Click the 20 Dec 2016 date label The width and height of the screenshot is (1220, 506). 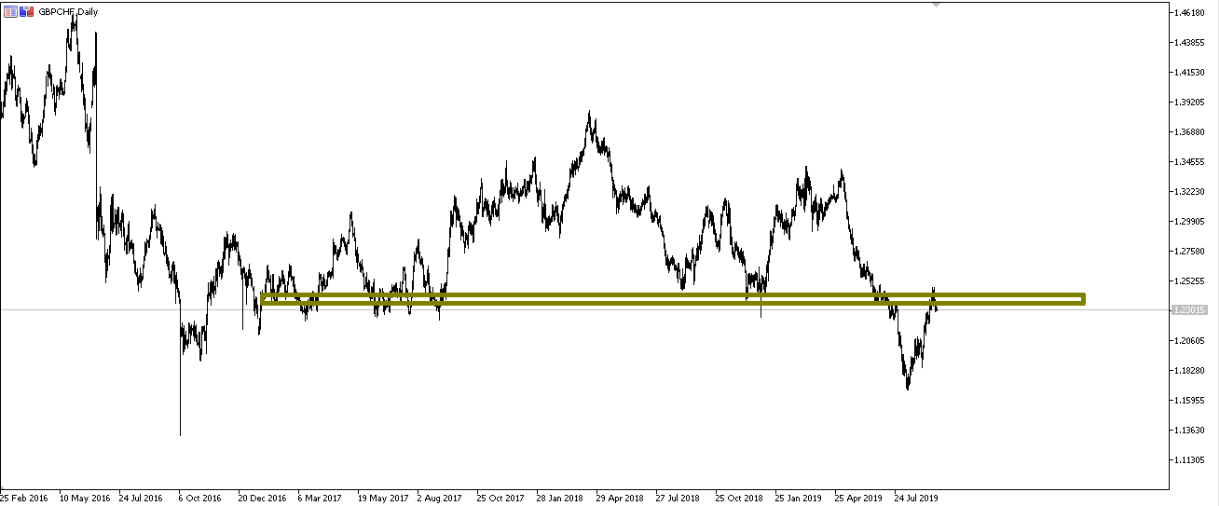263,498
